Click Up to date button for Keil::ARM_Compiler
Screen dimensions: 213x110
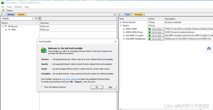(x=156, y=35)
